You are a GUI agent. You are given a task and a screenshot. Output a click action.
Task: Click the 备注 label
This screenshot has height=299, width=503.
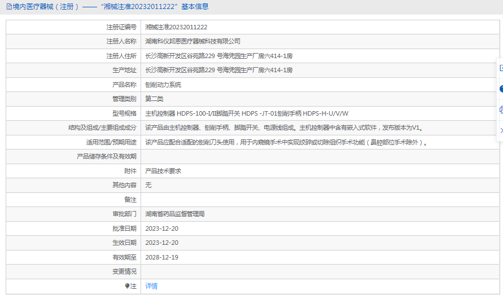tap(130, 200)
